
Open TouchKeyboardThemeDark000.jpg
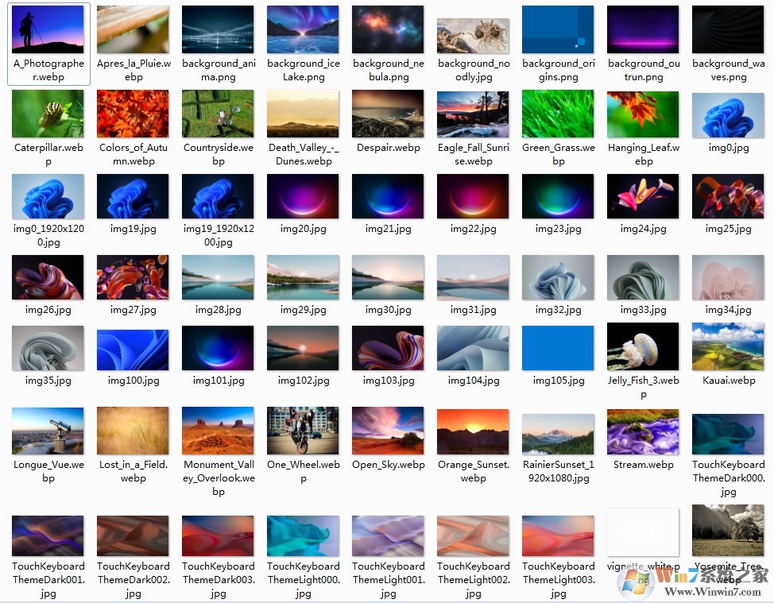(x=728, y=431)
